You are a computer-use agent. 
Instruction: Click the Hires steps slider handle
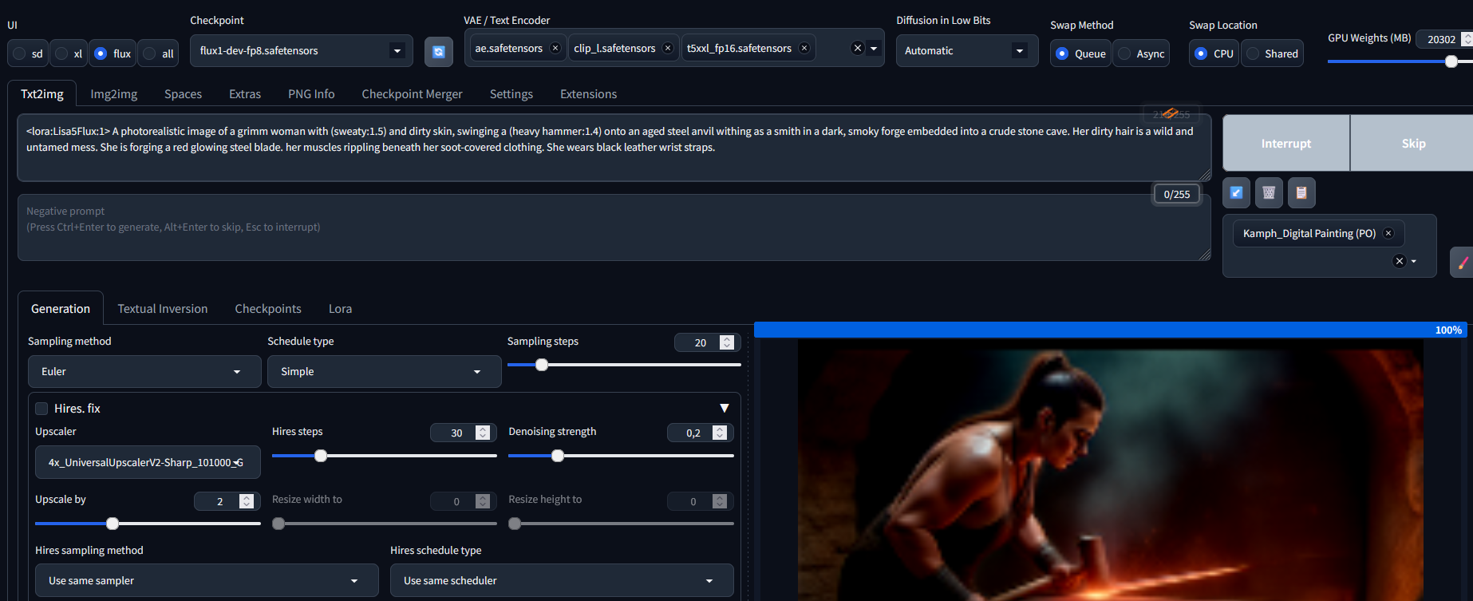pyautogui.click(x=321, y=456)
